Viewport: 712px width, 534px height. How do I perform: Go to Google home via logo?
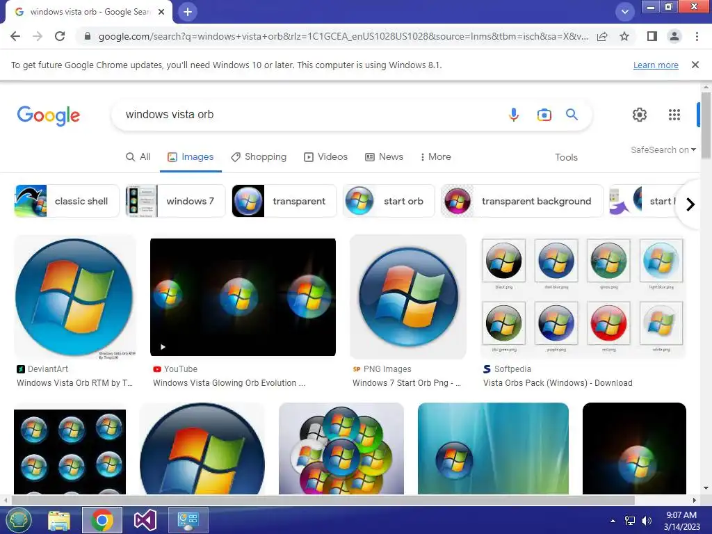(x=48, y=115)
